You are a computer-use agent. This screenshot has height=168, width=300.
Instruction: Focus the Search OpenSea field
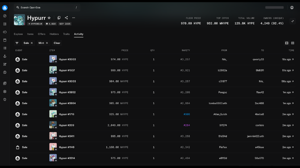[x=47, y=7]
